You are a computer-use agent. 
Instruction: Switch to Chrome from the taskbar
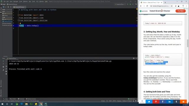[x=41, y=104]
